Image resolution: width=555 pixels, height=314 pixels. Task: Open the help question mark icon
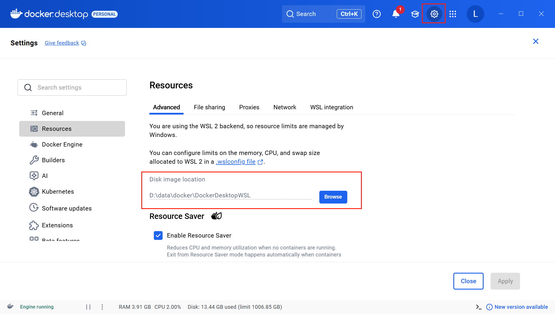377,14
